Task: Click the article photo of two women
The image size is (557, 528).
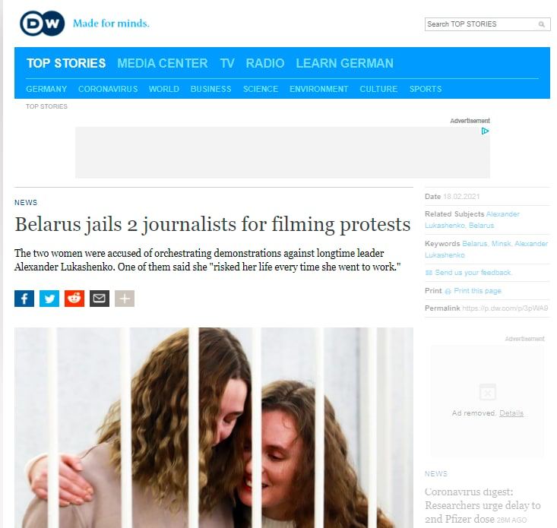Action: (214, 428)
